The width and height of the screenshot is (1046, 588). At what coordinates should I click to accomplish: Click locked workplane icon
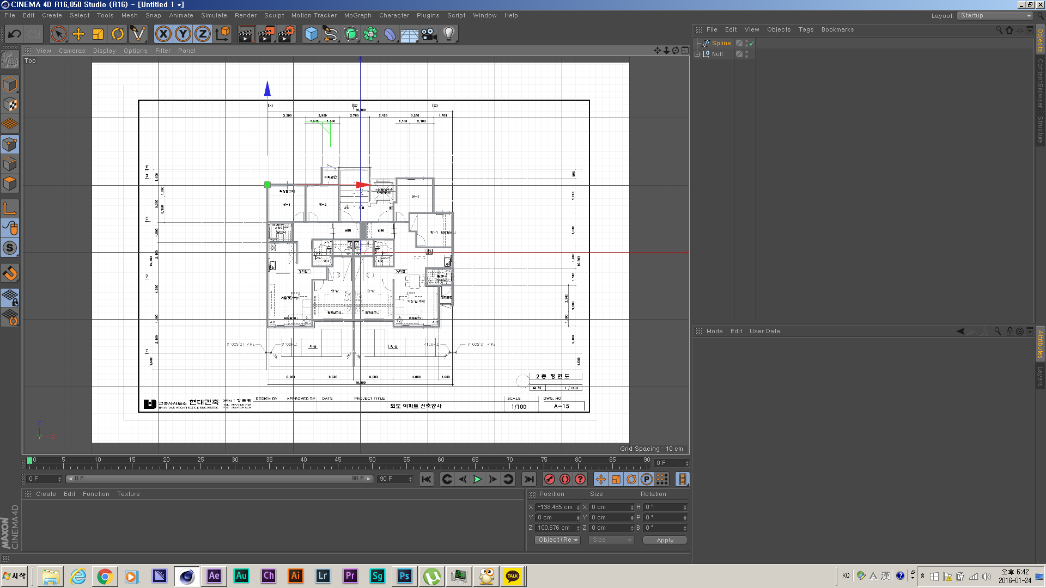pos(10,297)
